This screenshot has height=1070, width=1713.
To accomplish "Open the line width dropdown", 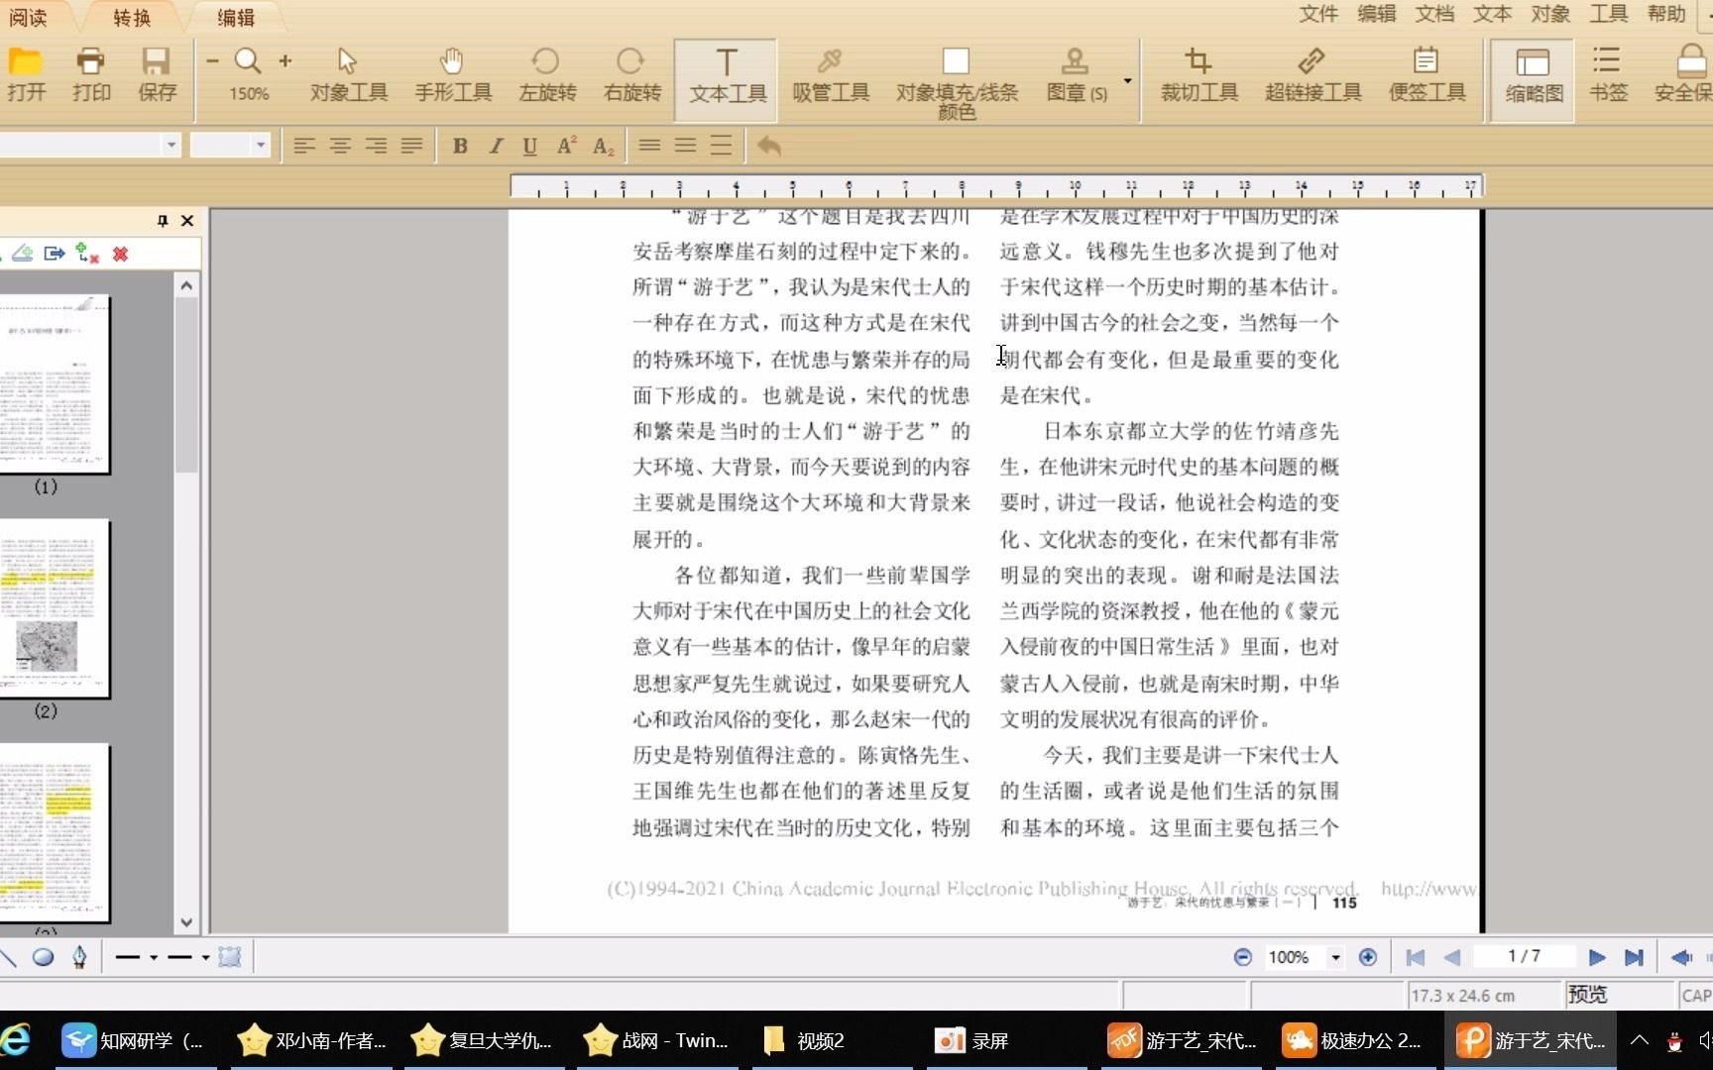I will coord(205,957).
